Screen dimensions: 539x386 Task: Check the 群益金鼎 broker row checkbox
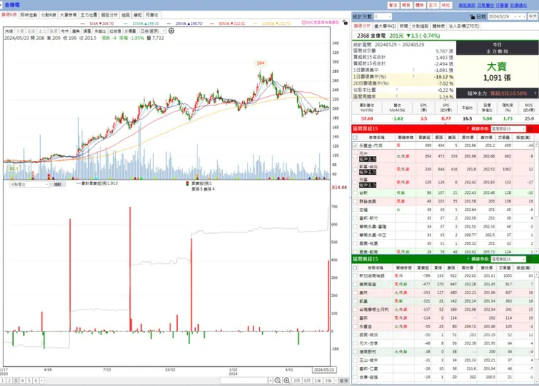coord(355,202)
